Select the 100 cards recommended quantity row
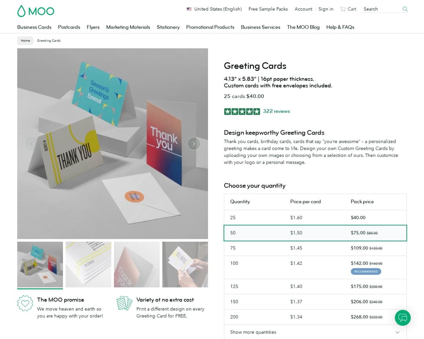424x339 pixels. 315,267
